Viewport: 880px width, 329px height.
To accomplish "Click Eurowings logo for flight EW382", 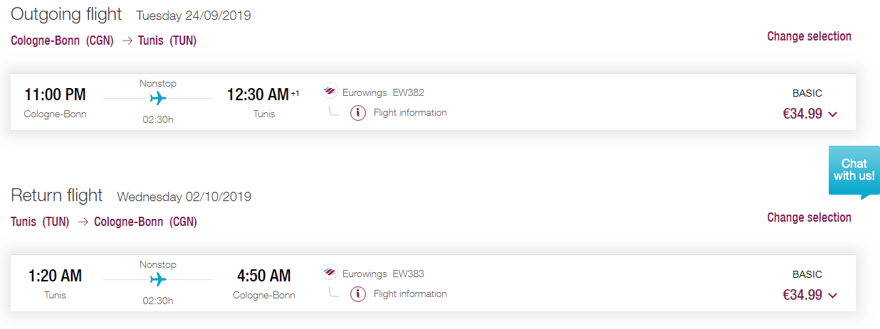I will click(x=330, y=92).
